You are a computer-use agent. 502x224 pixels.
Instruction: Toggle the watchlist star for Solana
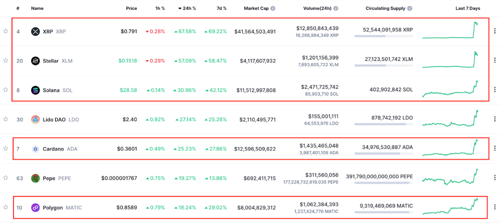pos(6,90)
